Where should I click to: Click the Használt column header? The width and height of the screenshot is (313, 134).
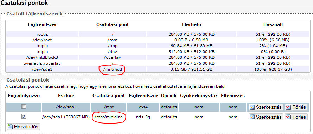[x=273, y=24]
